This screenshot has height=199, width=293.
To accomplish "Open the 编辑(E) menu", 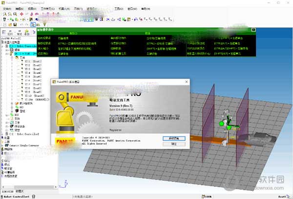I will tap(19, 9).
